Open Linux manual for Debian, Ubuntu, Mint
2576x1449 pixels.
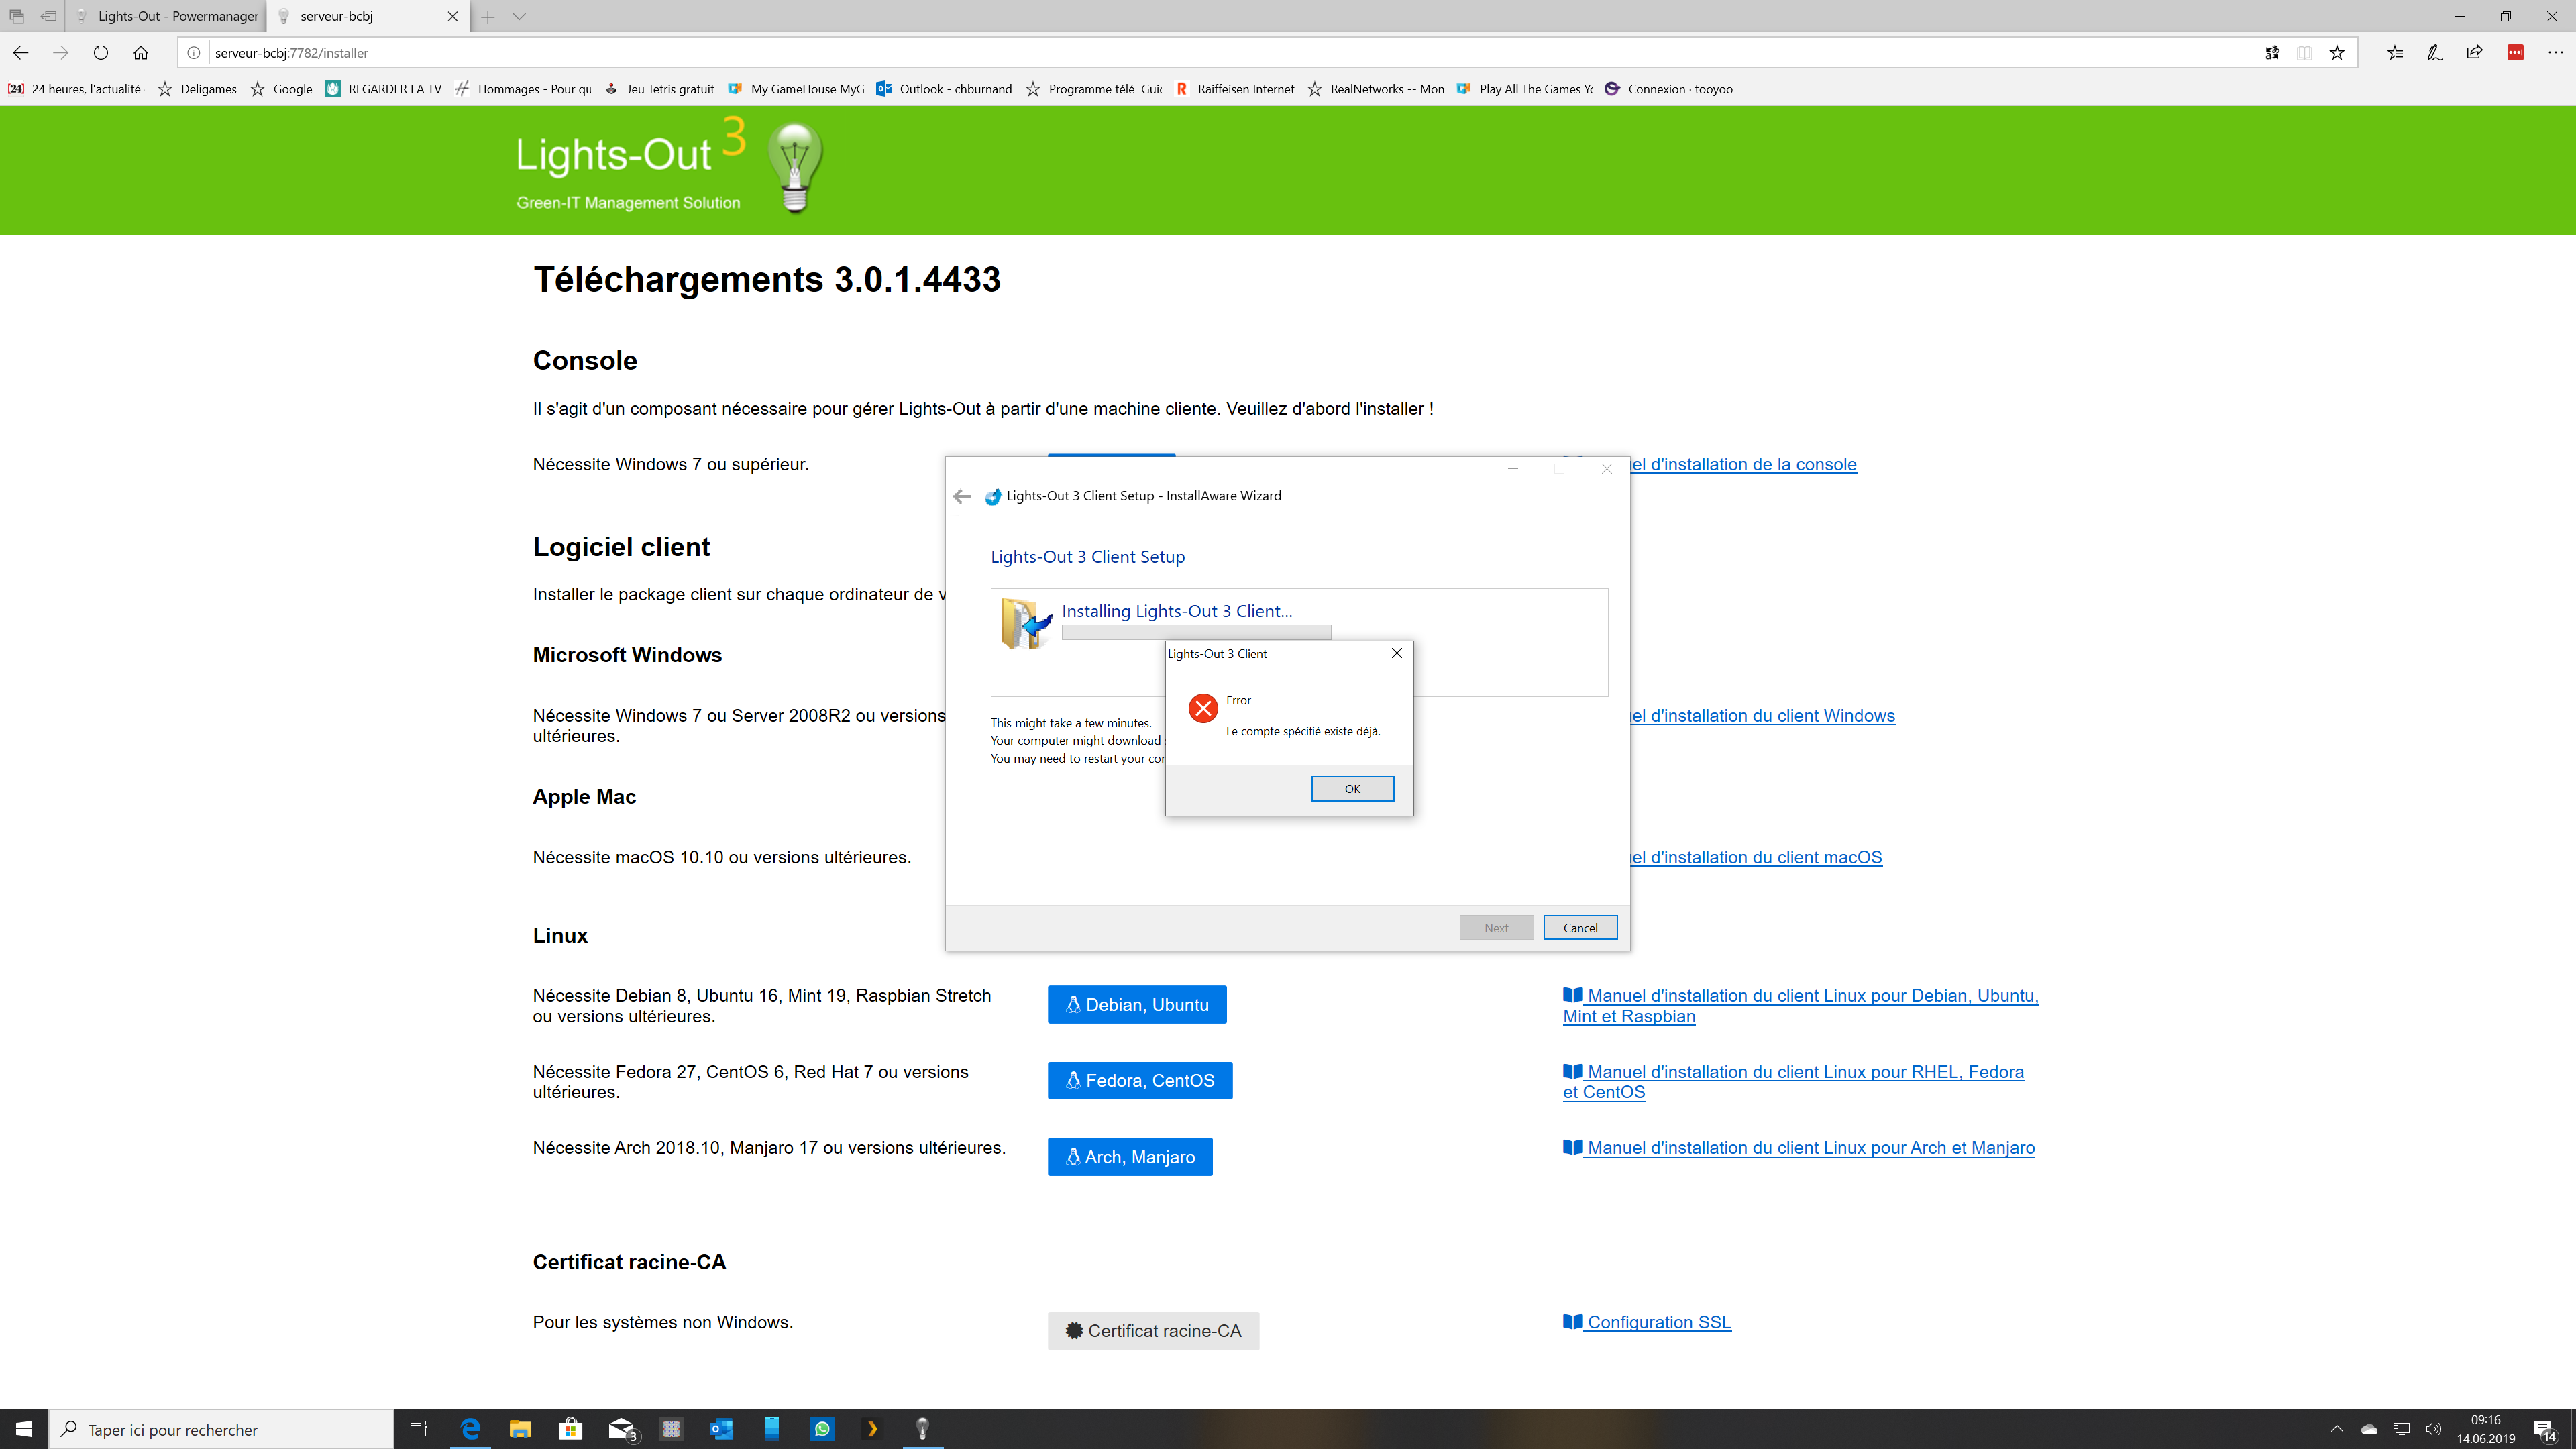(x=1801, y=1006)
